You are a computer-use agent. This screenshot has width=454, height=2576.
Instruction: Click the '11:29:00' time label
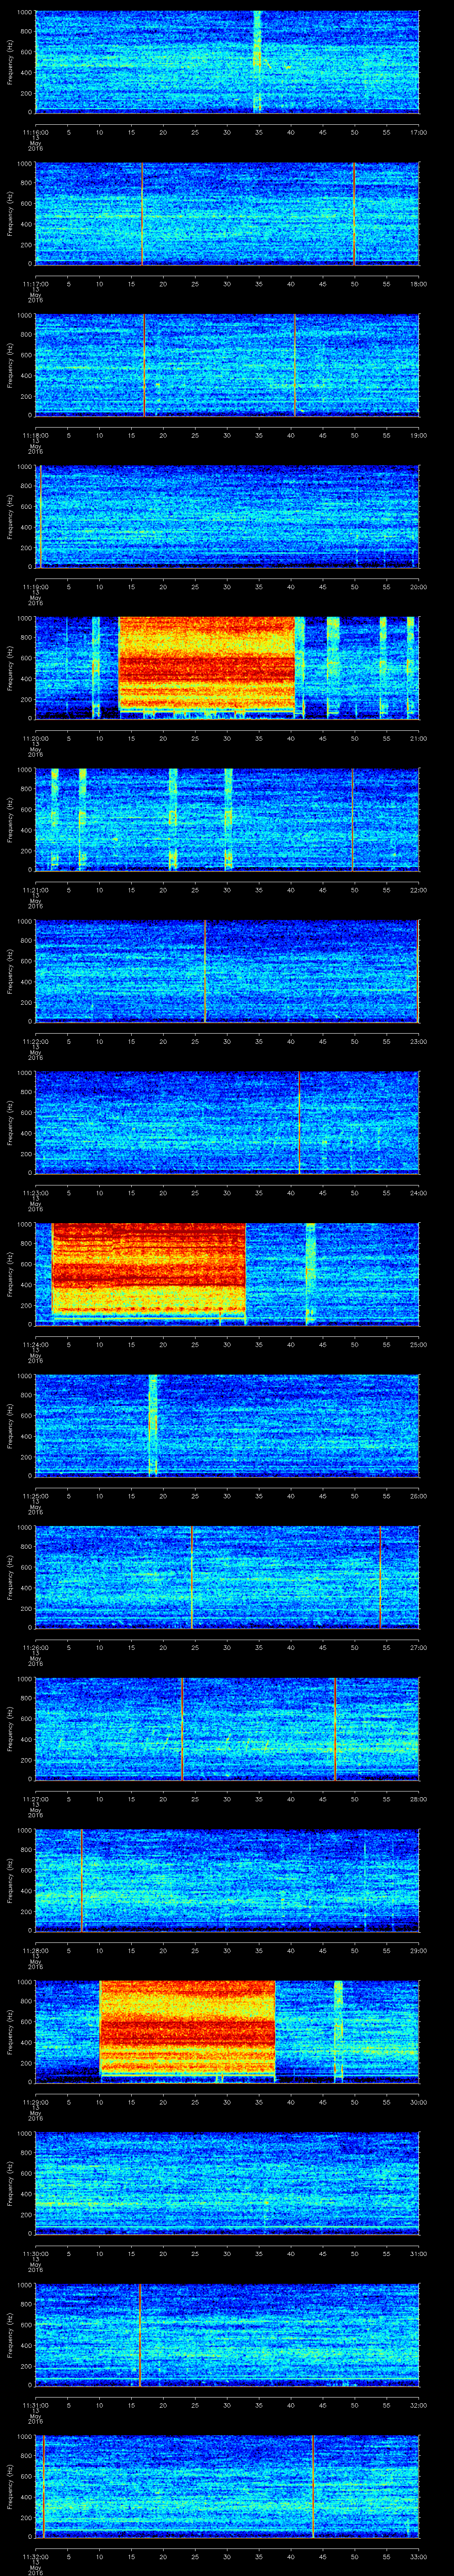(x=36, y=2101)
